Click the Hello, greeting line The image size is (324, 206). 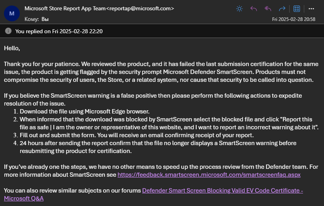point(12,48)
